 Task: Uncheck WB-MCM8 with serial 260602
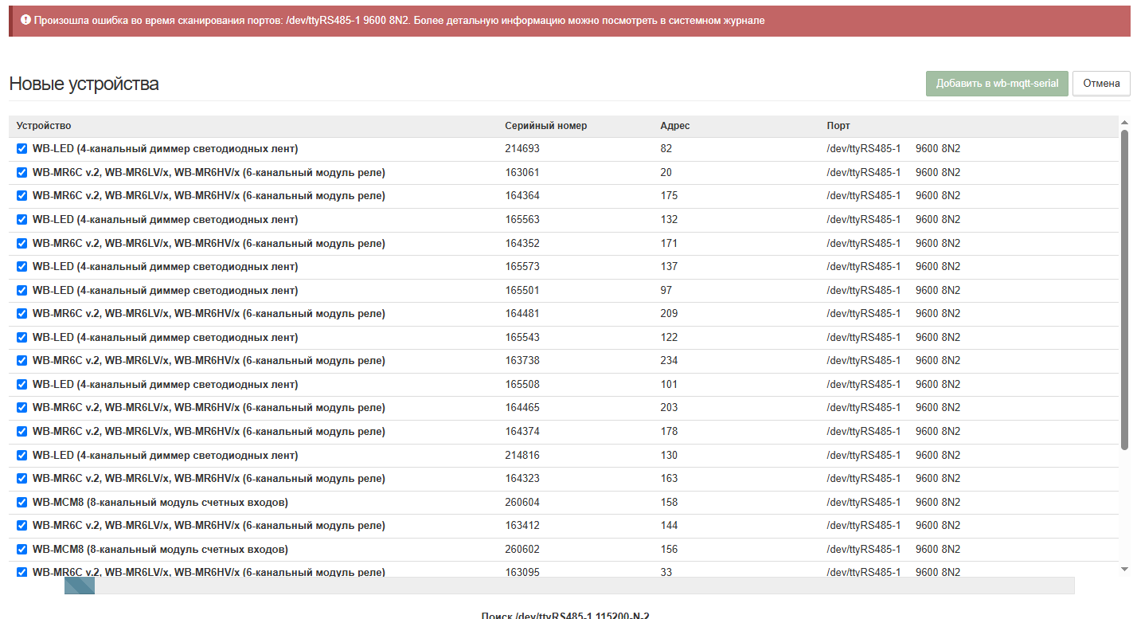pos(21,549)
